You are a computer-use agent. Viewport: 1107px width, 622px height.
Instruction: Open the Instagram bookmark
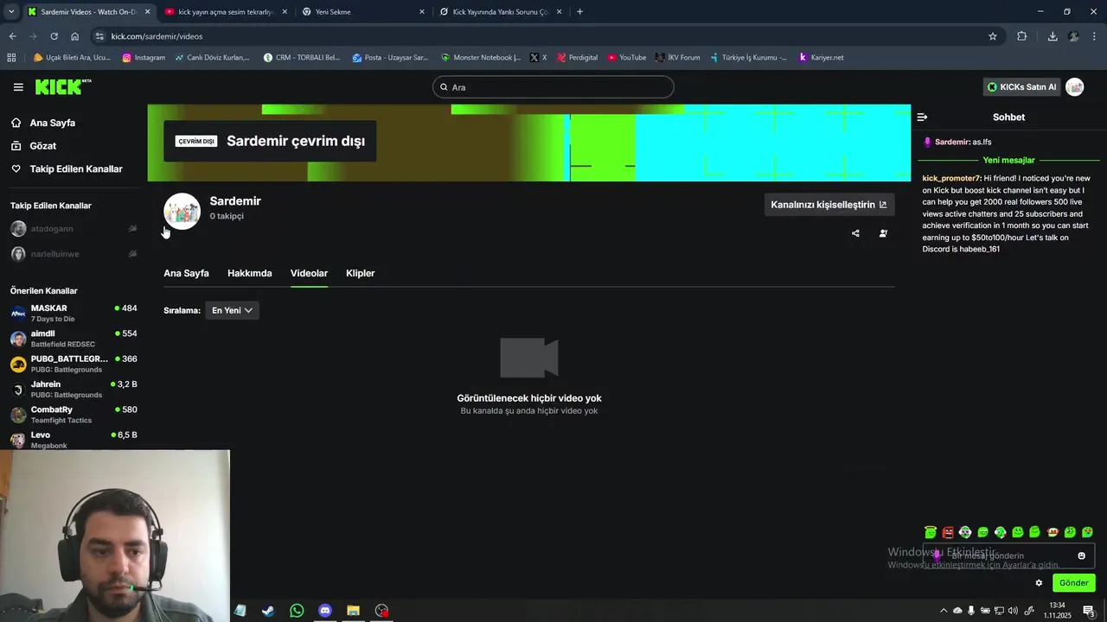click(x=144, y=58)
